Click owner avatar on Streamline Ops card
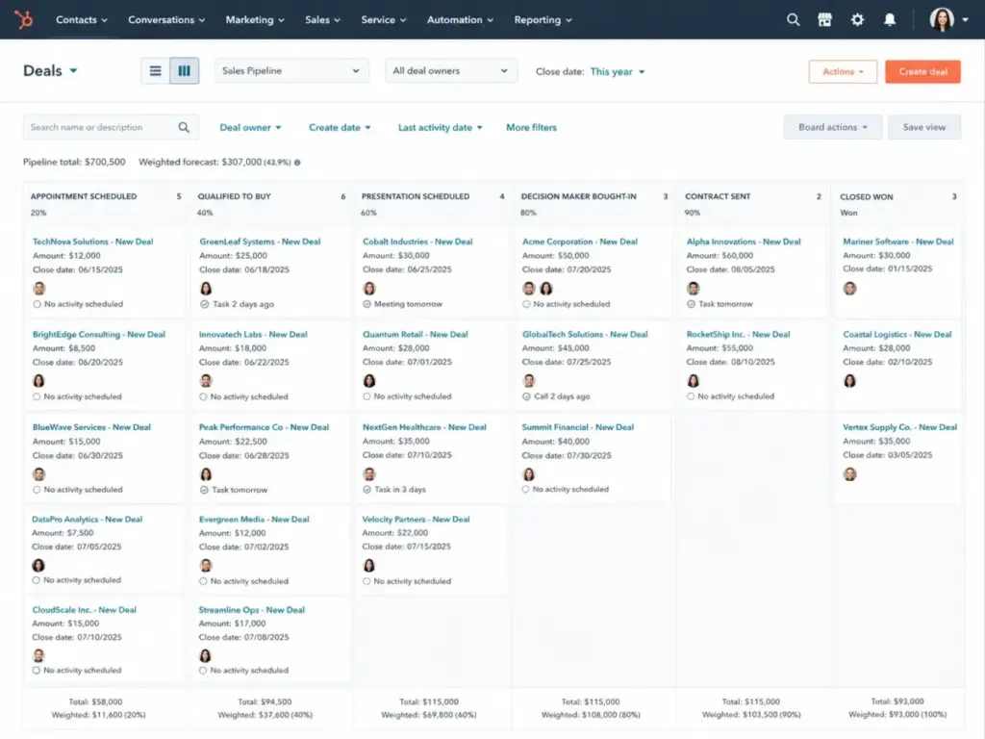 pyautogui.click(x=206, y=655)
